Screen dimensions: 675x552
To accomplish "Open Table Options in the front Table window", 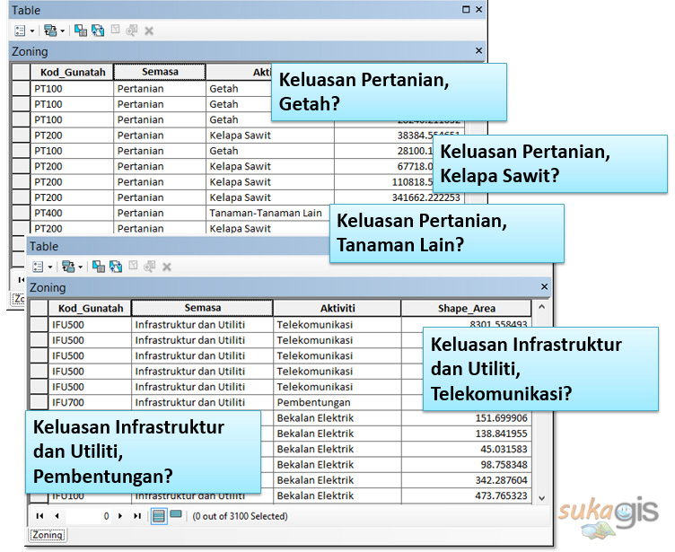I will 38,267.
